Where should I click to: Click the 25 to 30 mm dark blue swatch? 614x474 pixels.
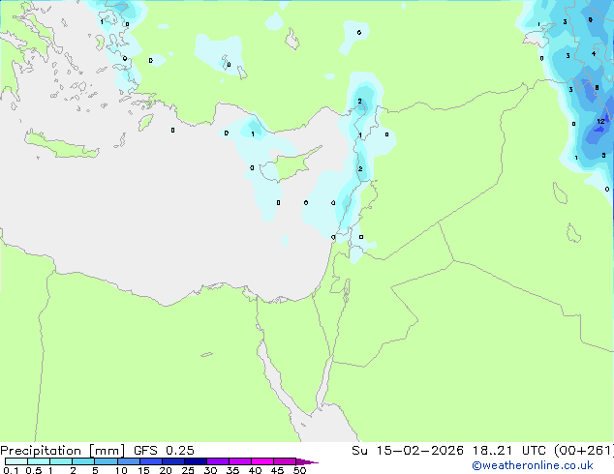coord(196,461)
